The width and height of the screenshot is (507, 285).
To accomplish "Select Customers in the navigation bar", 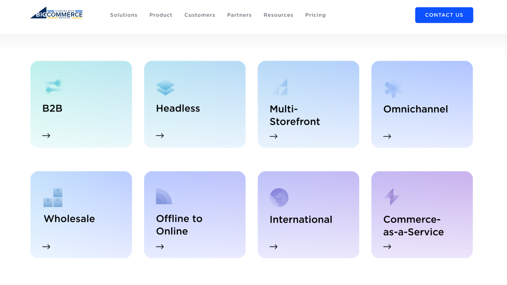I will tap(200, 15).
